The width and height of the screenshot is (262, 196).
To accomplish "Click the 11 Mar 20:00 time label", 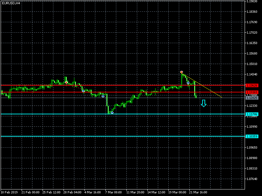I will [x=135, y=192].
